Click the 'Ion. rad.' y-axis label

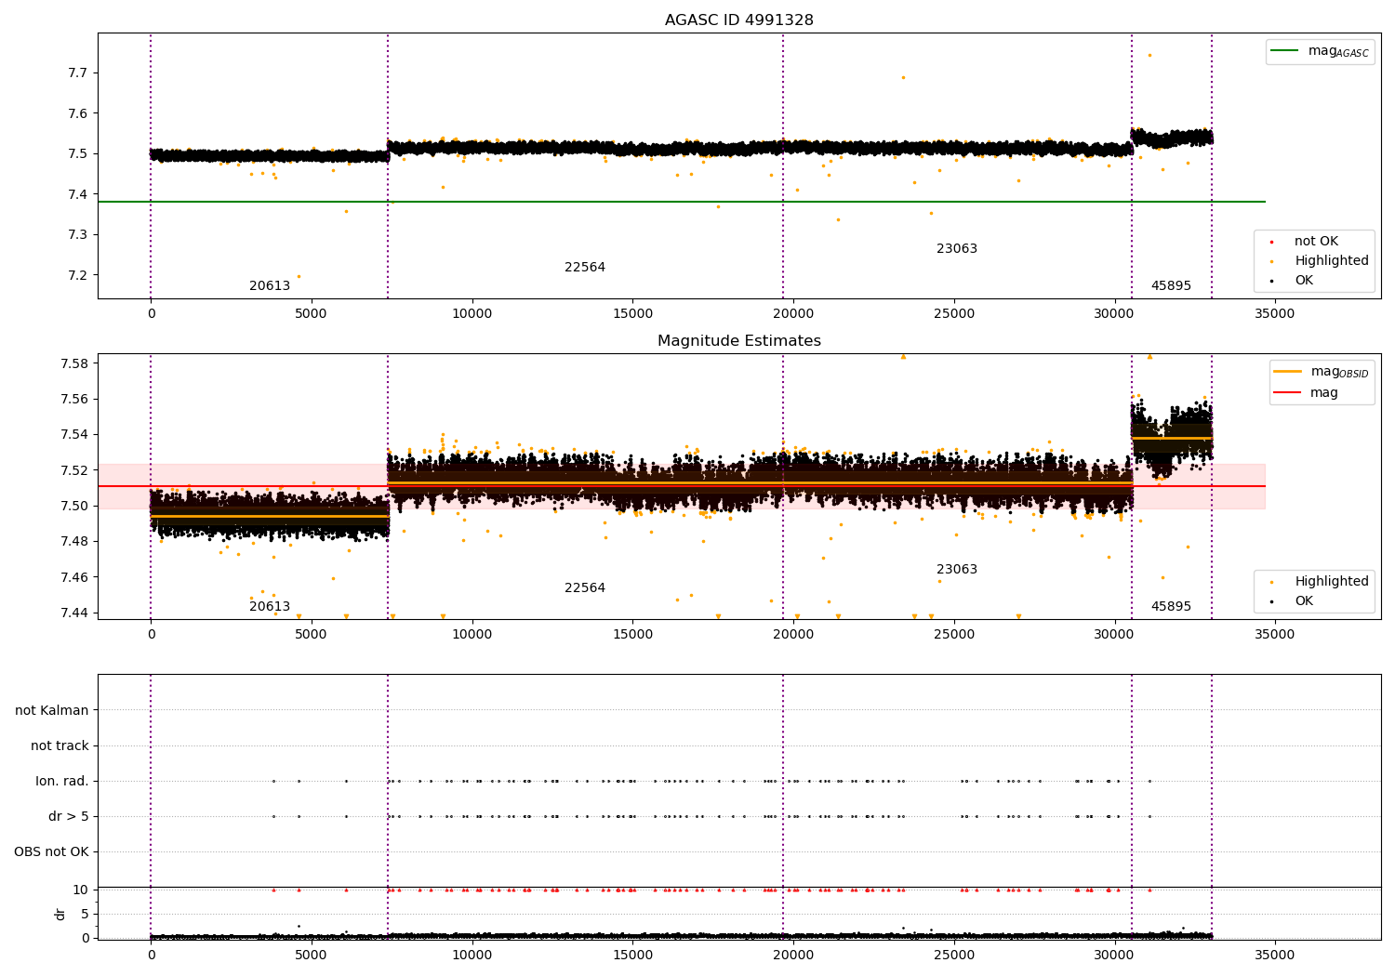[62, 781]
